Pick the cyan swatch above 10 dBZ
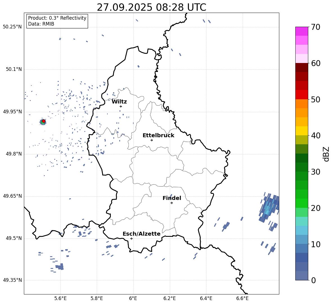This screenshot has width=333, height=304. 301,230
